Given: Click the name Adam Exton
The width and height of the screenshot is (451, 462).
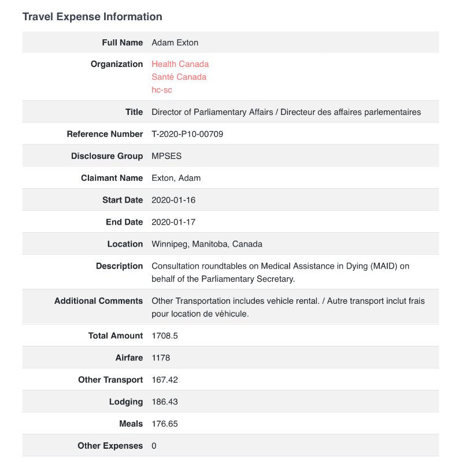Looking at the screenshot, I should (x=175, y=42).
